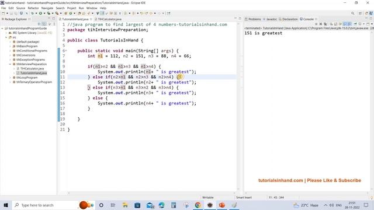Open Console view menu dropdown arrow
Image resolution: width=374 pixels, height=210 pixels.
pos(372,24)
